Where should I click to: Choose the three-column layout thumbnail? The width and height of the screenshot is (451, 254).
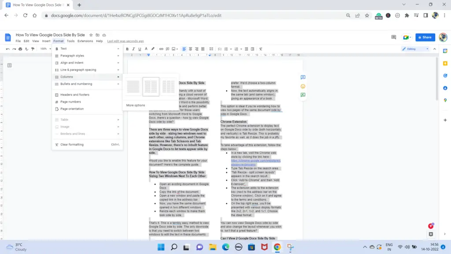click(168, 86)
